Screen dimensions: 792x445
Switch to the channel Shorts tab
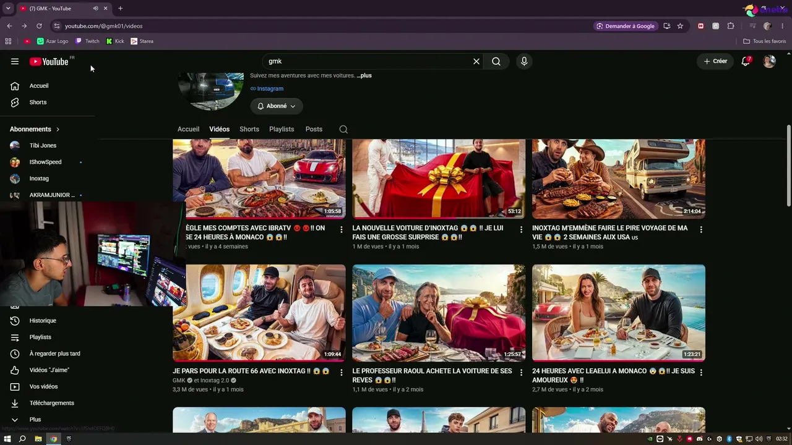(x=249, y=129)
